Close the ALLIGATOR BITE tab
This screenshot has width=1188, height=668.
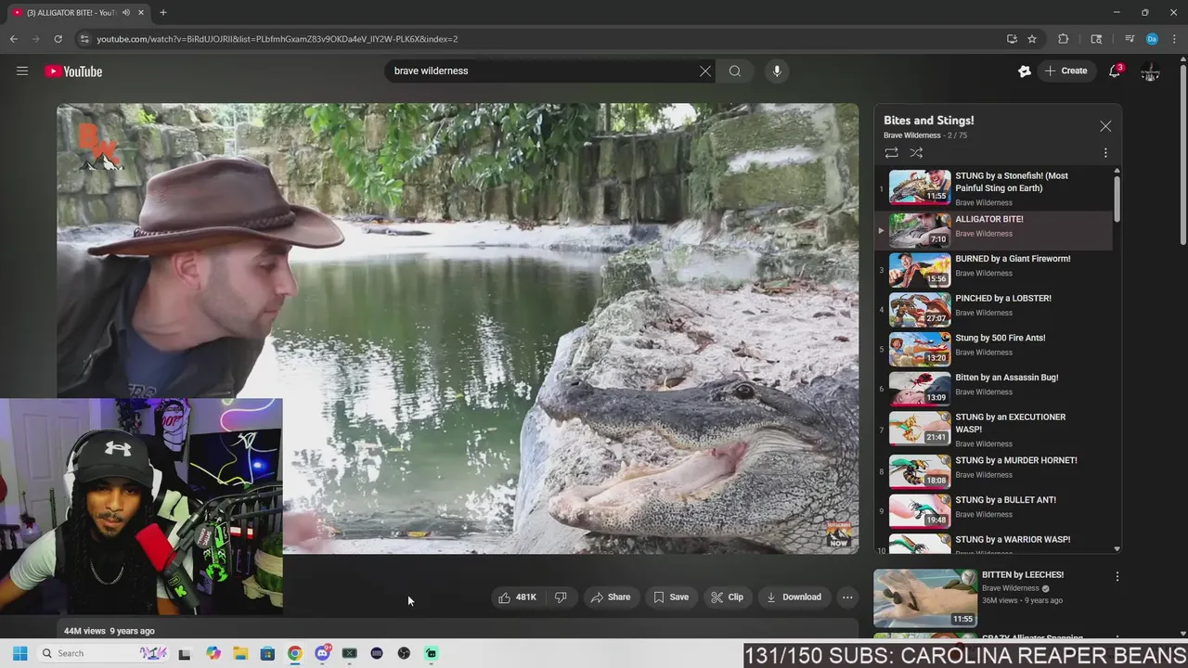coord(141,12)
